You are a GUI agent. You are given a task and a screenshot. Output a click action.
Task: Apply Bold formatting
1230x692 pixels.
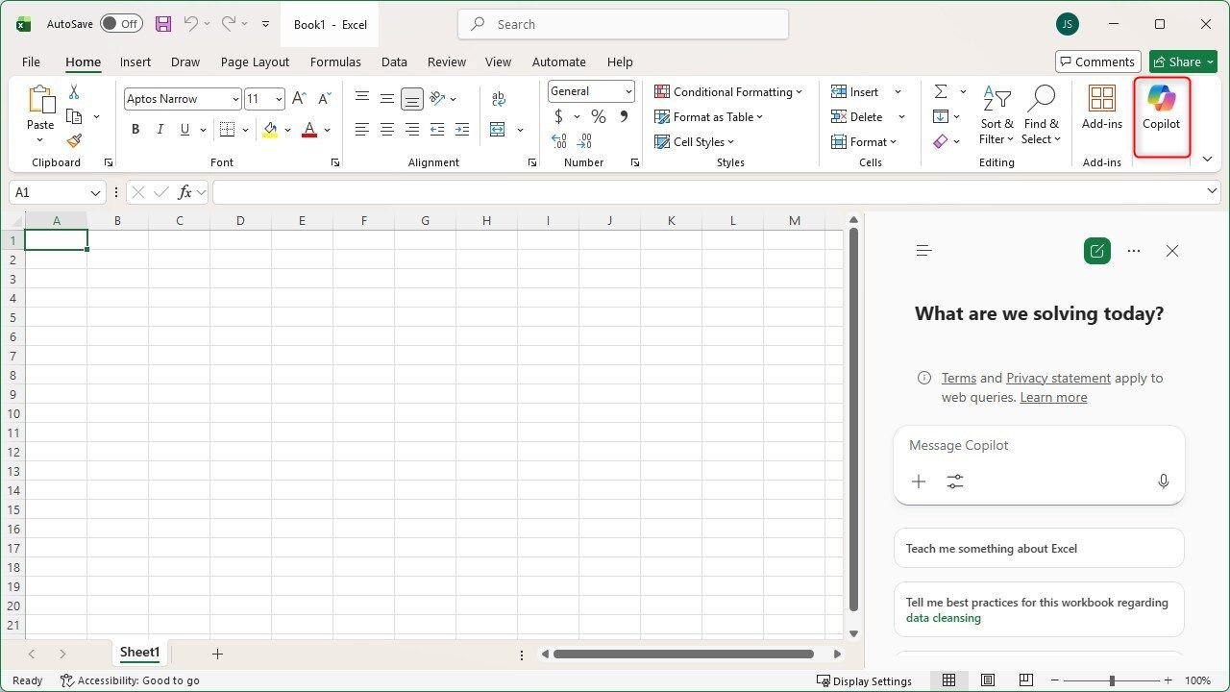pos(135,130)
